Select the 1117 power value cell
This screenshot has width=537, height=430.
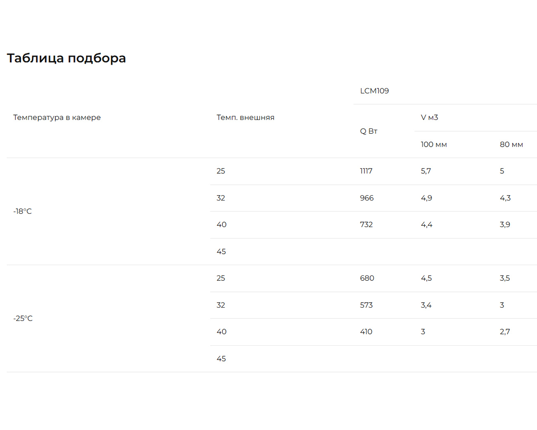coord(366,171)
